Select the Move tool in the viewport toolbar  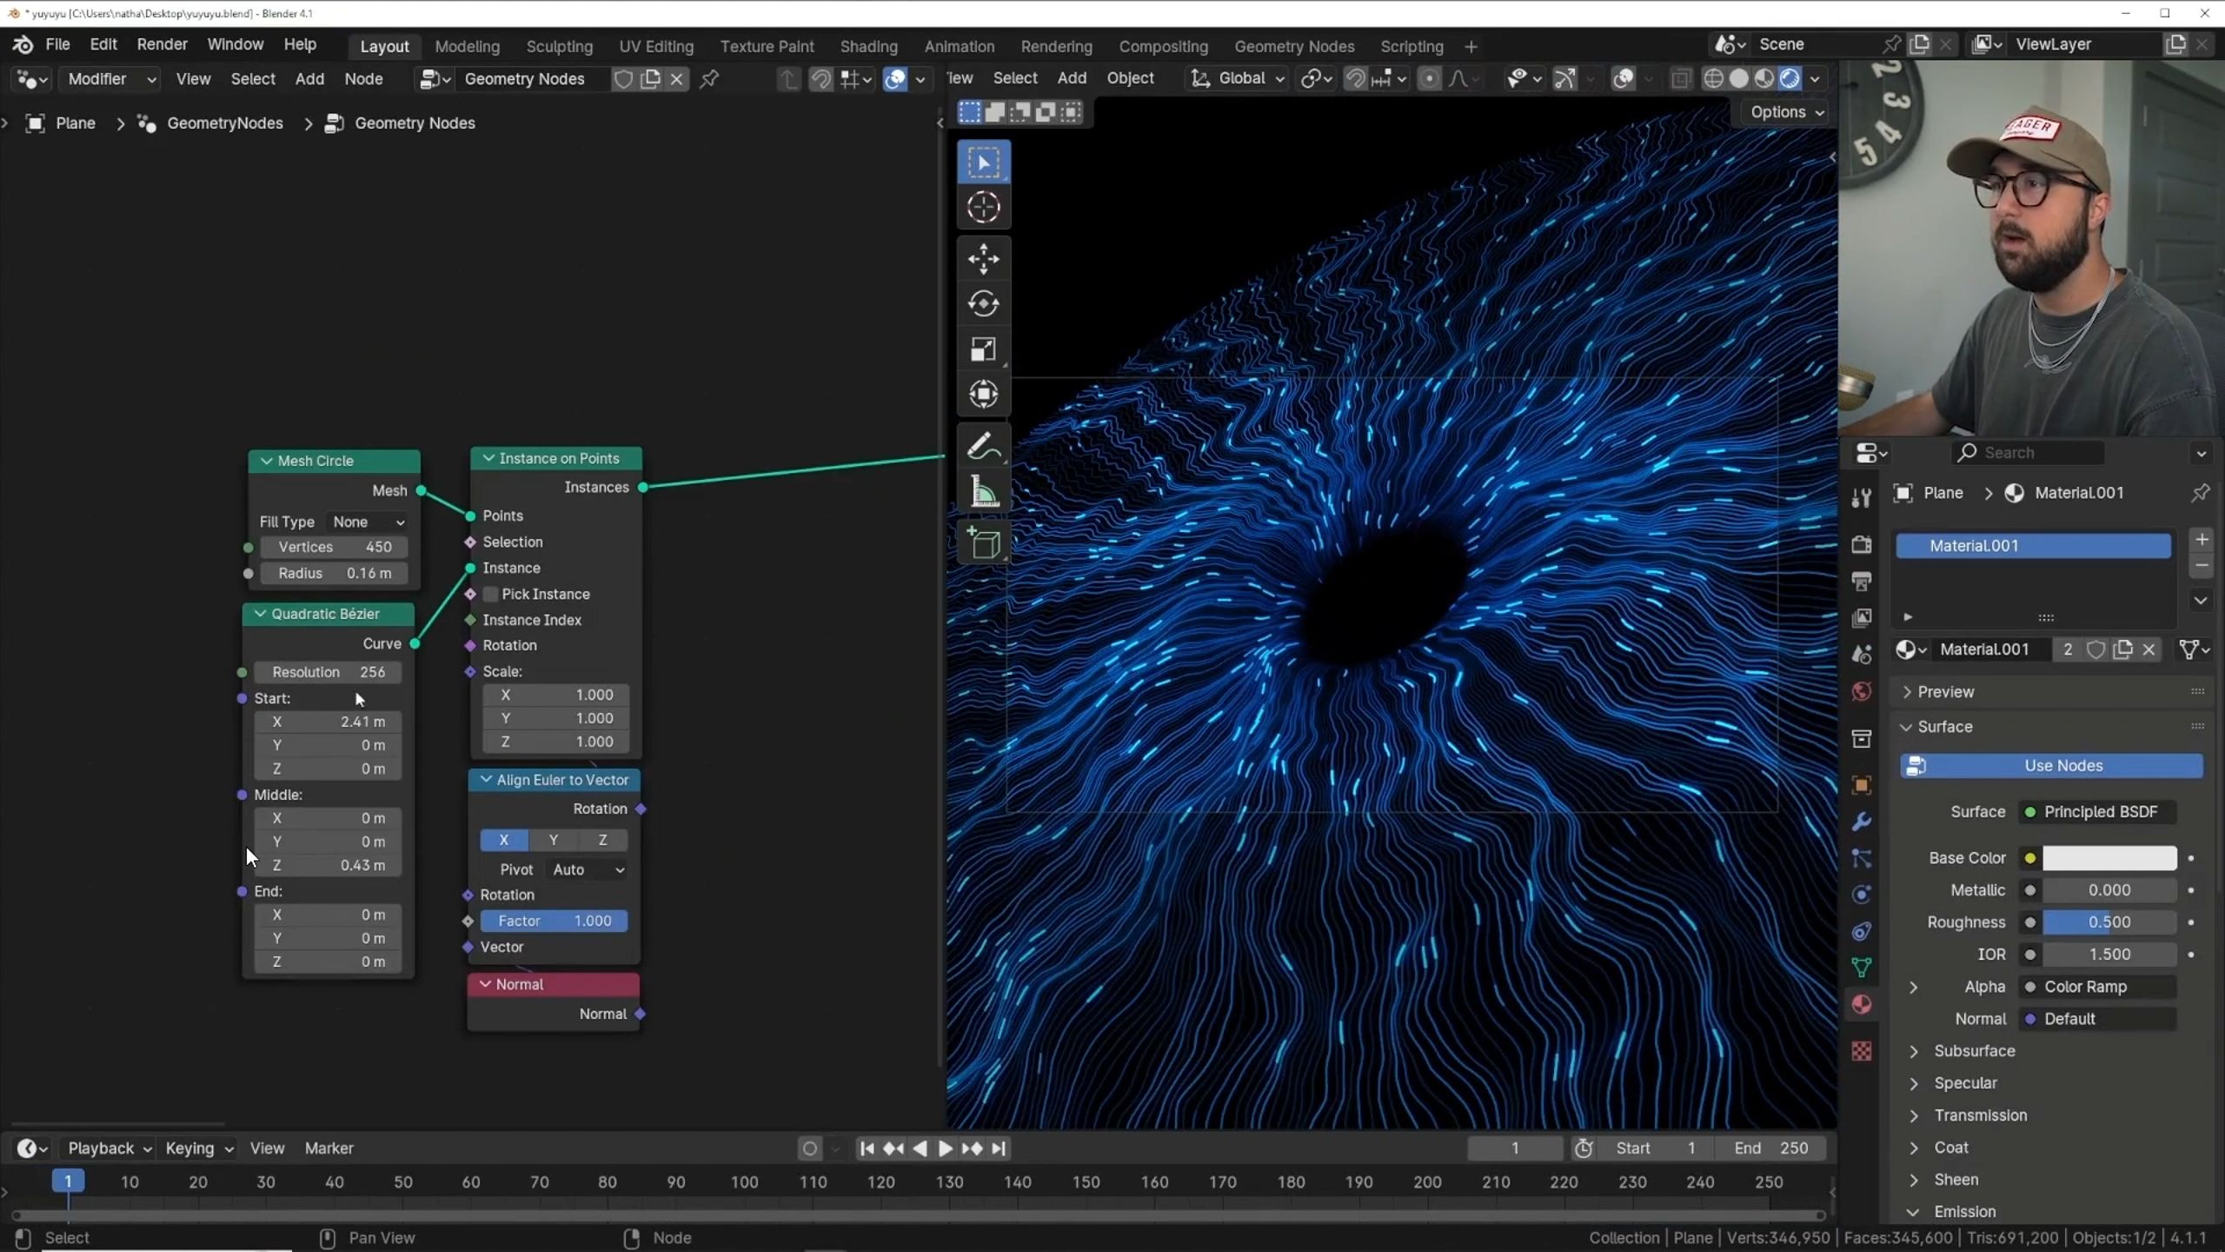(983, 258)
